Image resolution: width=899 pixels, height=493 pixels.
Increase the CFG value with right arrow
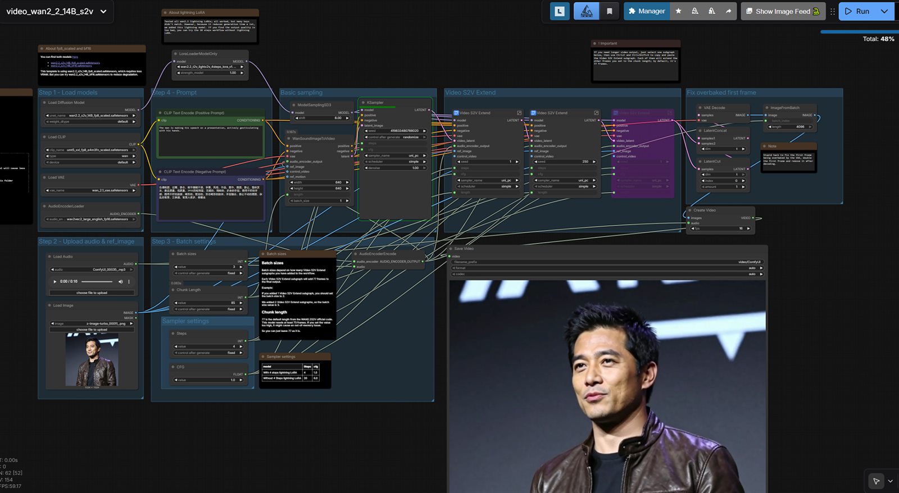(x=241, y=380)
